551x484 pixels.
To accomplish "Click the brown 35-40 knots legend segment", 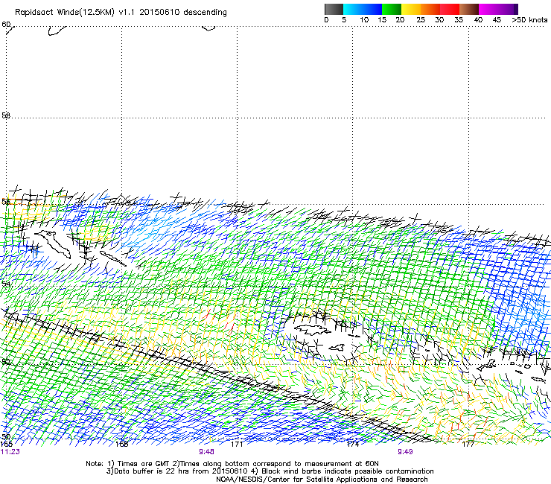I will [x=469, y=9].
